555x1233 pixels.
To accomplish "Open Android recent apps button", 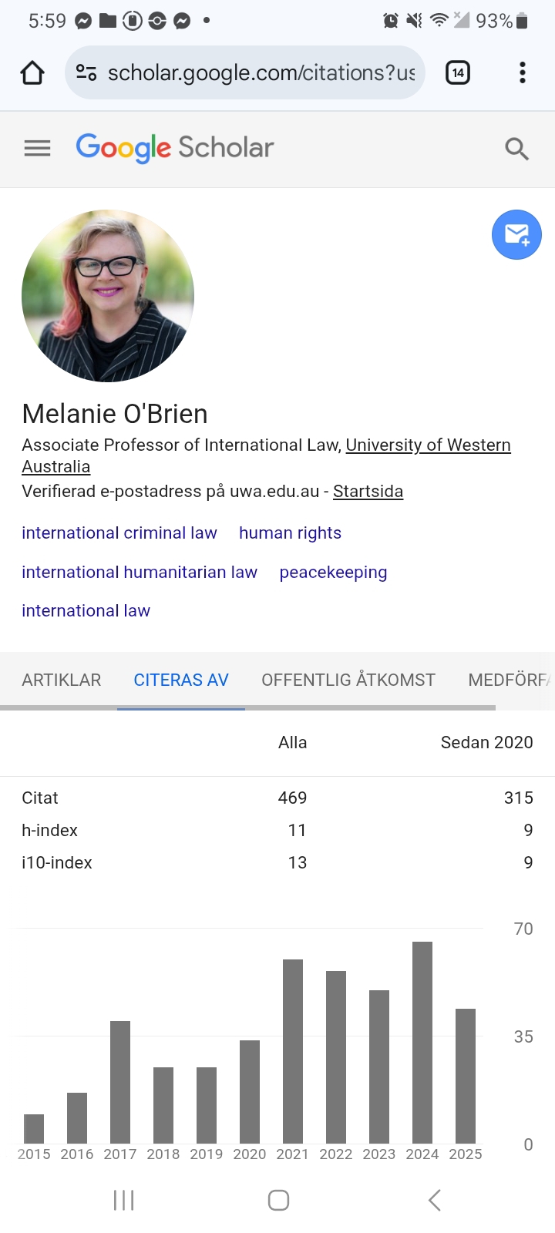I will 123,1200.
